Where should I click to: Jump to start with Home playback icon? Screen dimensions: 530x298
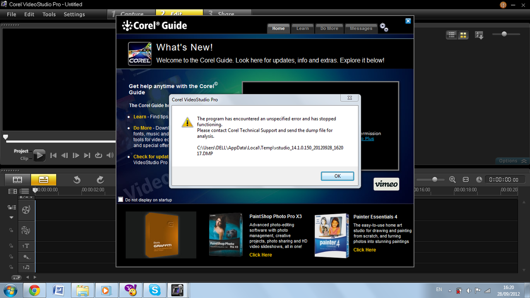(x=53, y=155)
